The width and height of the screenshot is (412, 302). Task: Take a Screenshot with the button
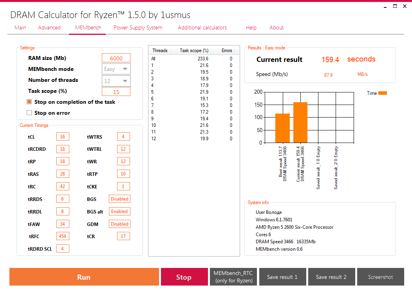(380, 277)
